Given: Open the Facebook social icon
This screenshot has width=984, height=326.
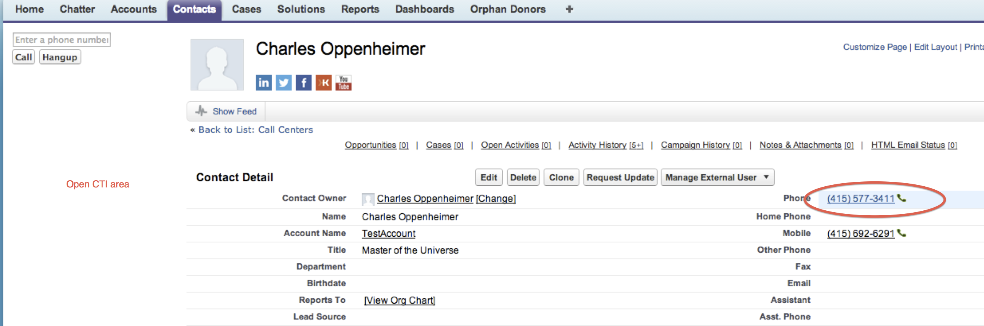Looking at the screenshot, I should (x=303, y=83).
